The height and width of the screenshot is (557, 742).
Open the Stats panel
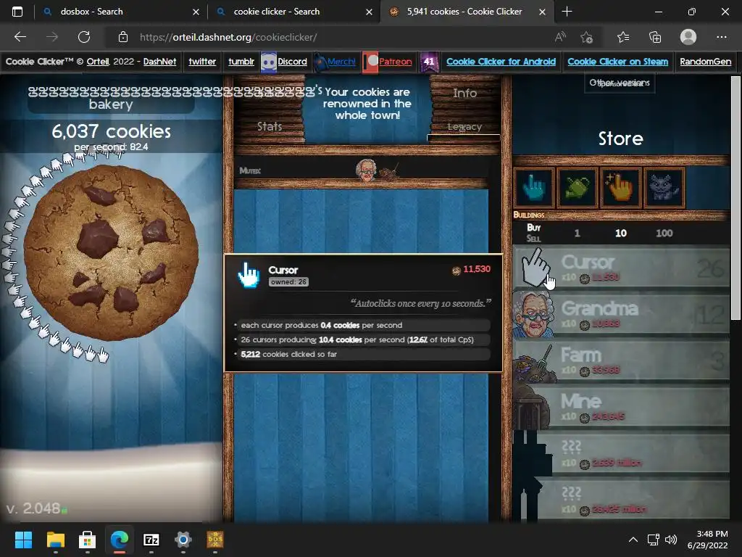pyautogui.click(x=270, y=126)
